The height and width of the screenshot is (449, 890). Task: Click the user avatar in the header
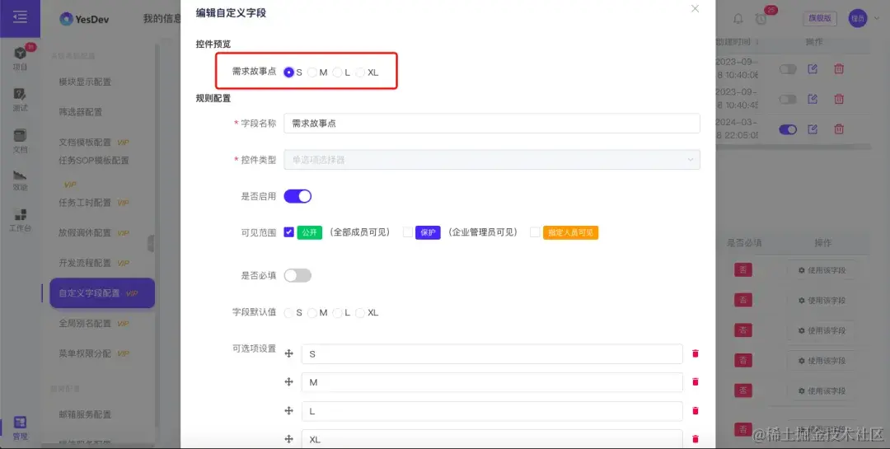click(x=857, y=18)
